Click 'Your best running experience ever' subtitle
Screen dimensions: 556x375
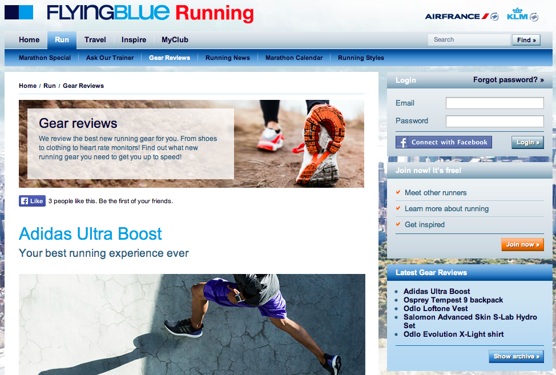[103, 253]
